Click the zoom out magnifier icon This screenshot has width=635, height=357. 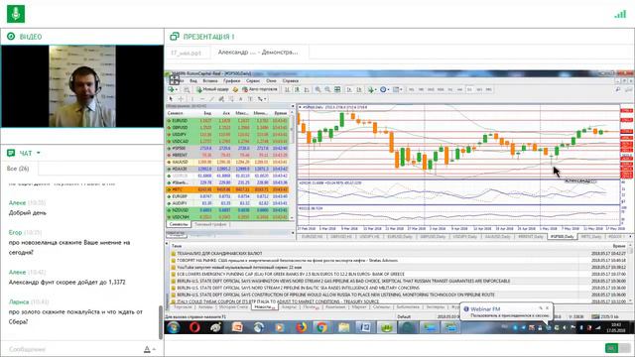tap(327, 89)
